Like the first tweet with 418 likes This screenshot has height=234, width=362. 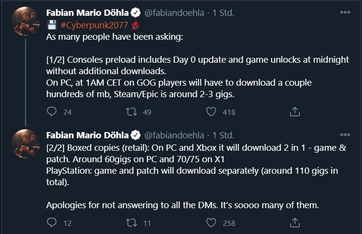tap(211, 111)
